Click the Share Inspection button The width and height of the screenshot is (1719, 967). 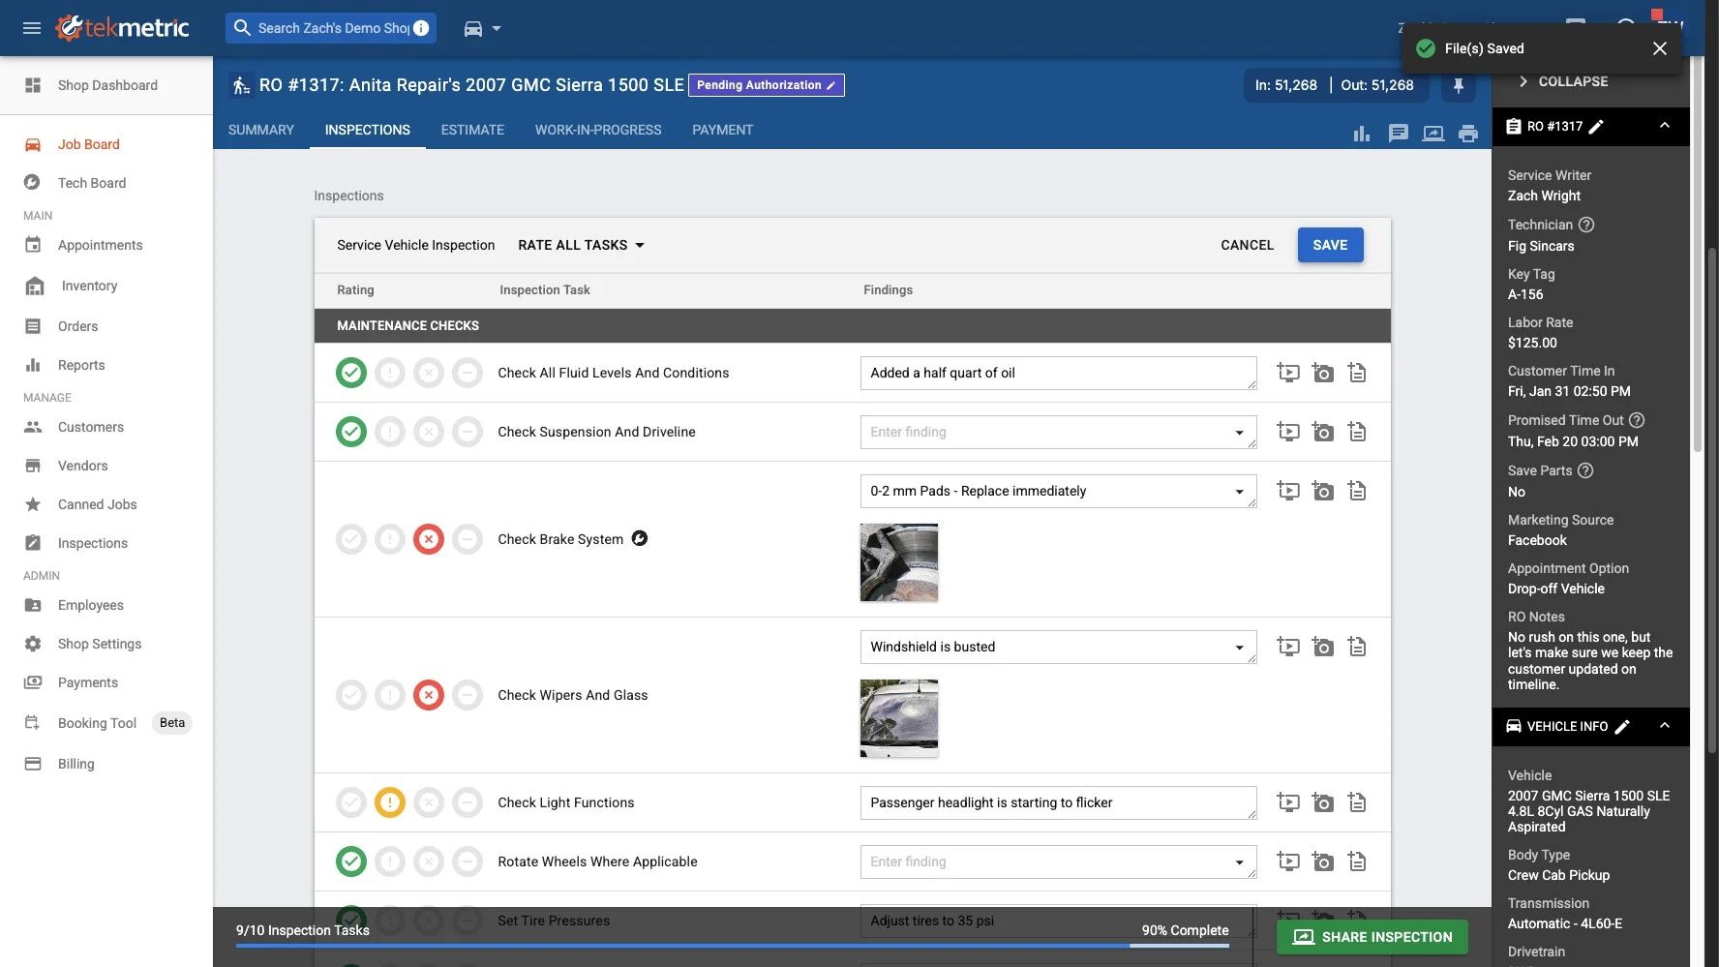1372,937
